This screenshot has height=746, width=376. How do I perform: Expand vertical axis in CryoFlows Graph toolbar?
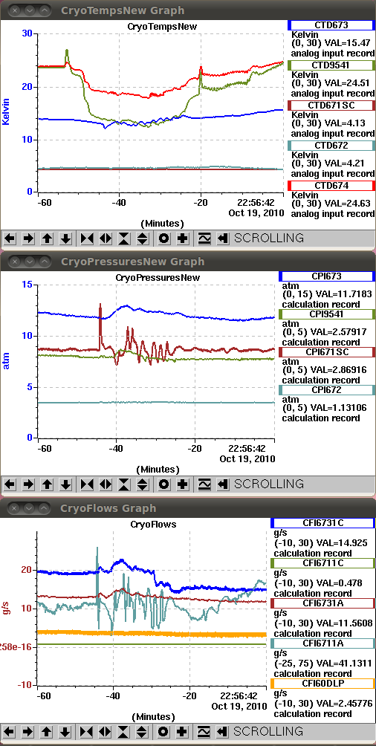(143, 731)
